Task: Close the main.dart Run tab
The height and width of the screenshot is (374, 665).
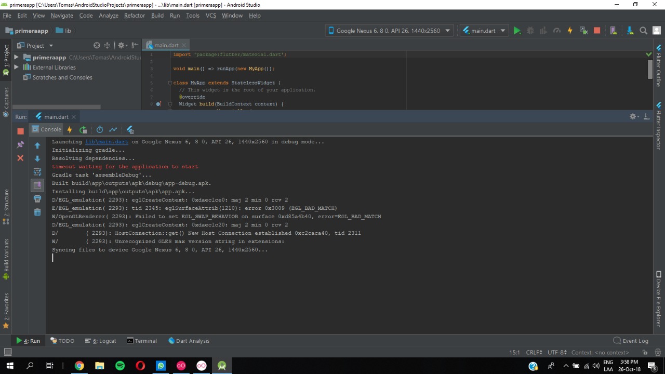Action: (74, 117)
